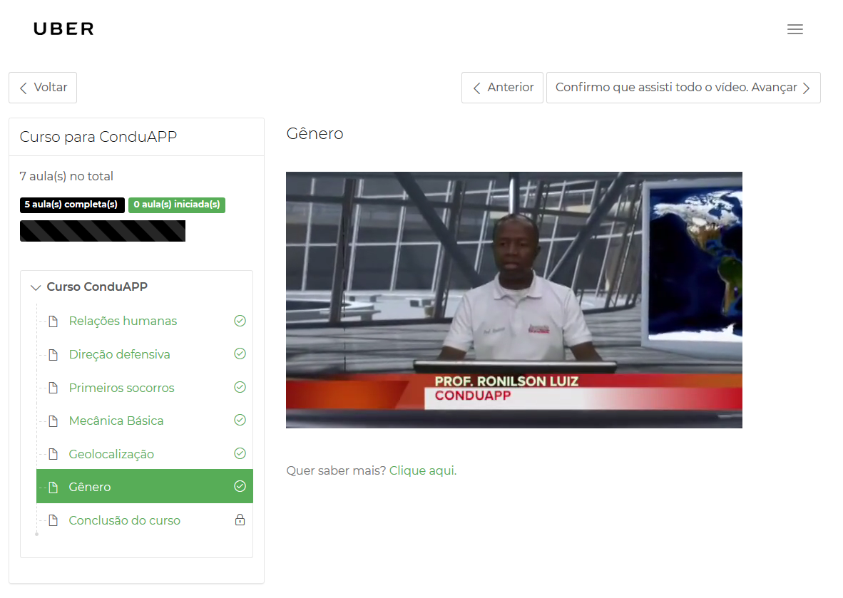
Task: Click the checkmark icon beside Geolocalização
Action: click(x=240, y=453)
